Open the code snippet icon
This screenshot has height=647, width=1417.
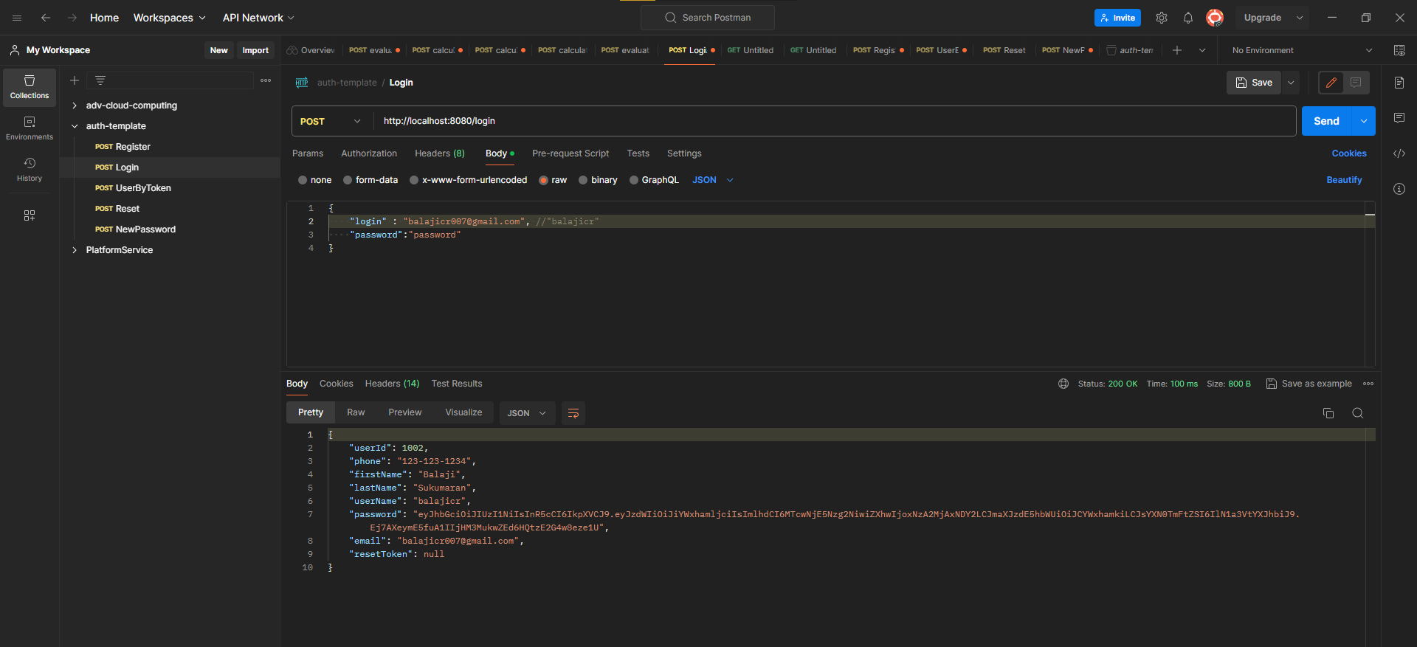[x=1399, y=153]
